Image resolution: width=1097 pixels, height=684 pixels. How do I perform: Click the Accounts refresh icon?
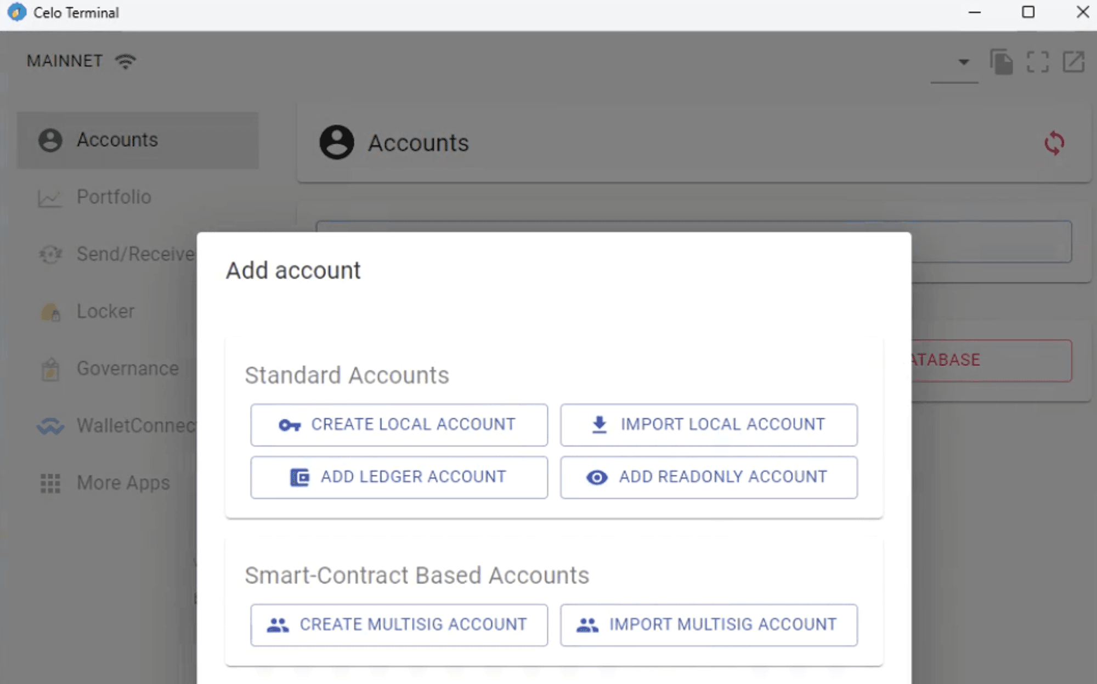(x=1054, y=143)
